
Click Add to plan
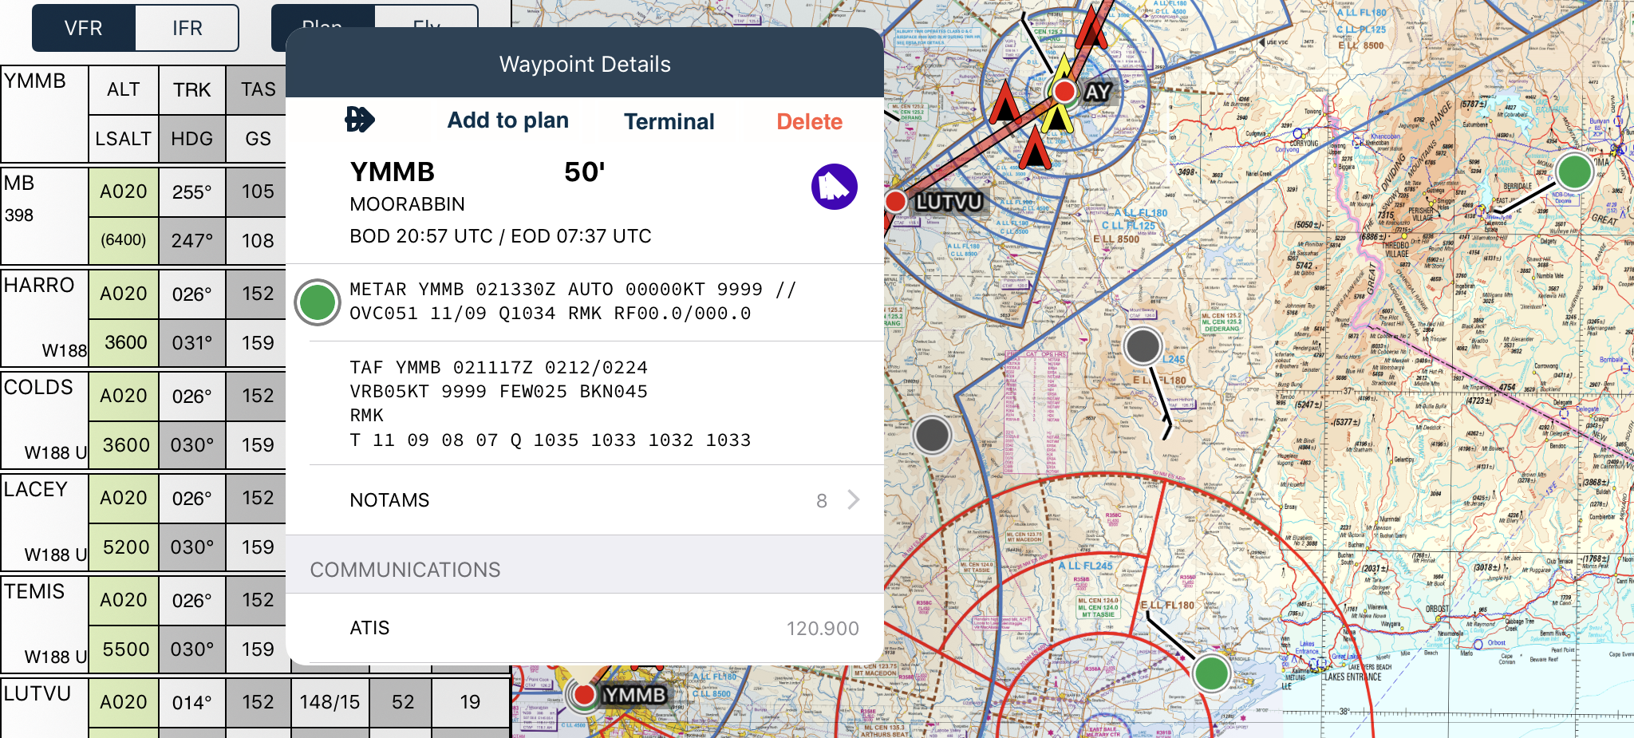coord(508,120)
